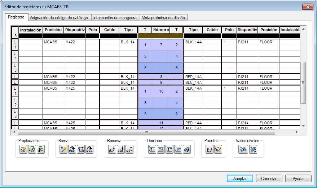The image size is (317, 188).
Task: Click the right Polo column header
Action: point(229,30)
